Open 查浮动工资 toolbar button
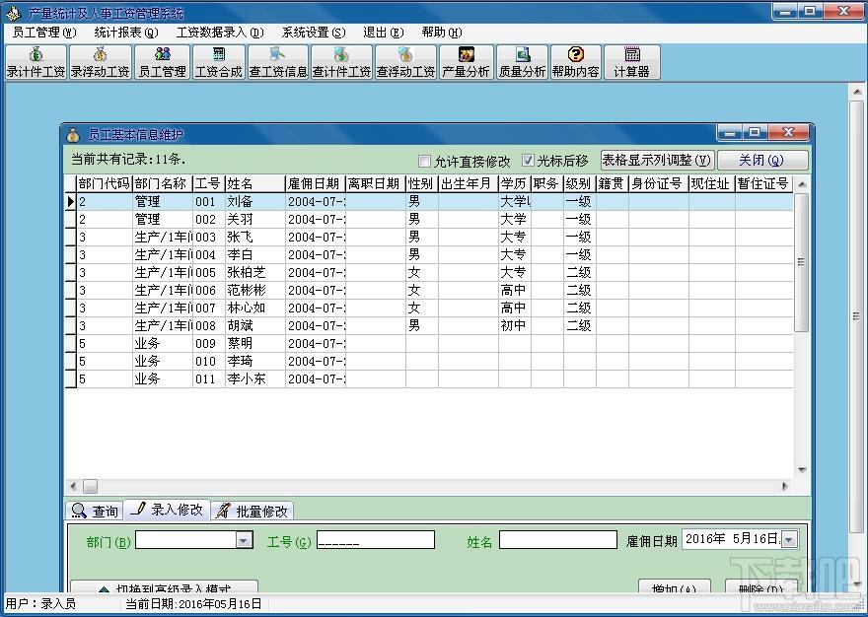 point(405,62)
